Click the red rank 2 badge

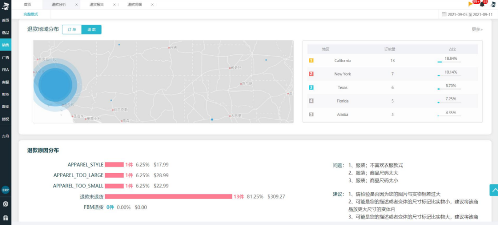311,74
